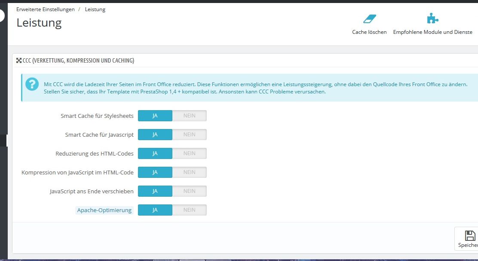Set Kompression von JavaScript im HTML-Code to NEIN
This screenshot has width=478, height=261.
click(x=189, y=172)
